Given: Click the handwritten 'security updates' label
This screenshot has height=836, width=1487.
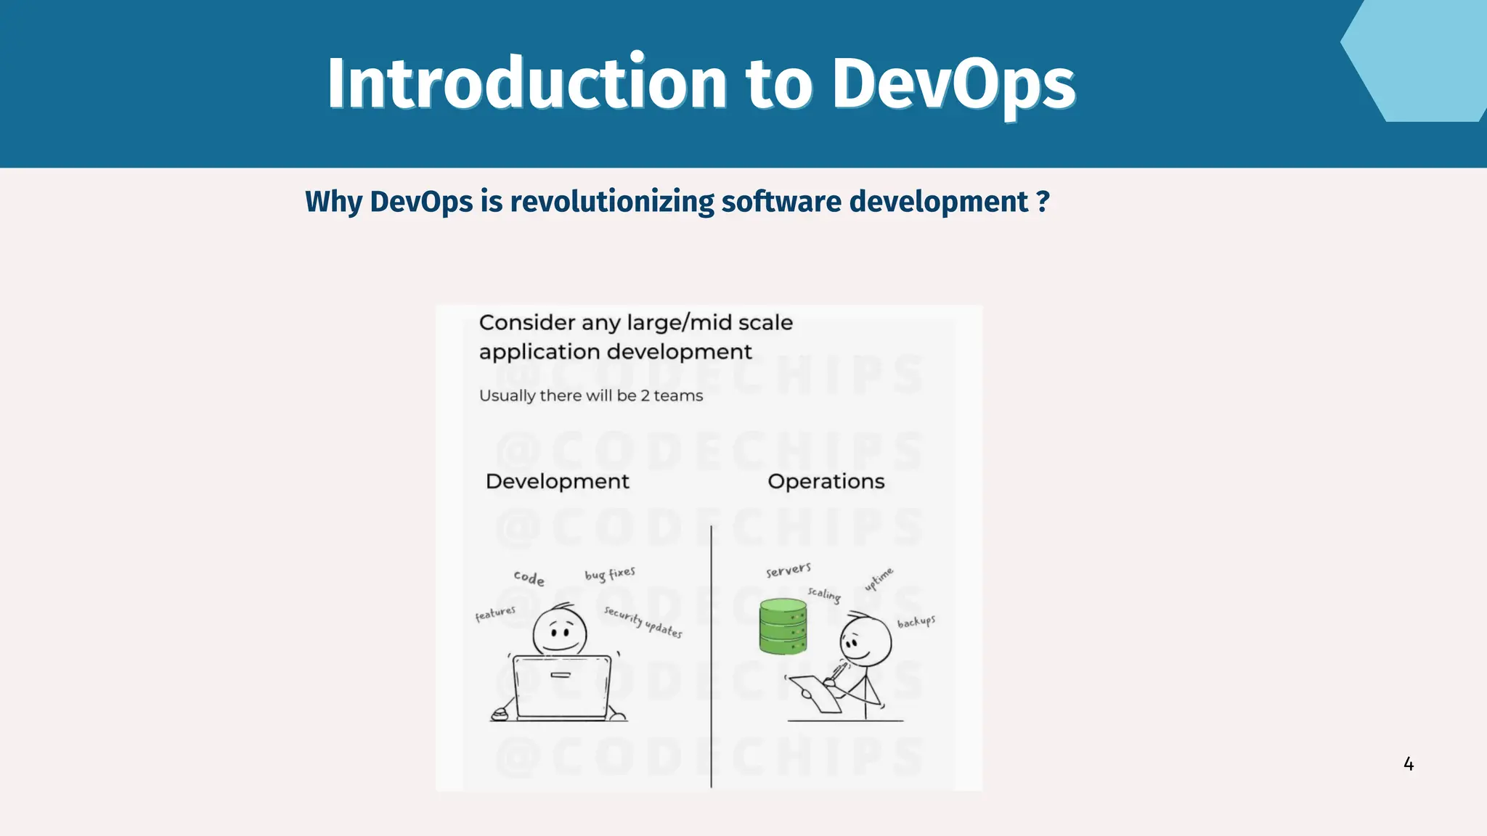Looking at the screenshot, I should (x=643, y=622).
